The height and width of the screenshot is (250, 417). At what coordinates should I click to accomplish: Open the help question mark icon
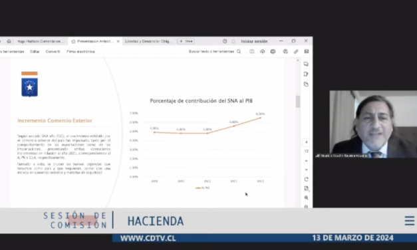pyautogui.click(x=225, y=41)
